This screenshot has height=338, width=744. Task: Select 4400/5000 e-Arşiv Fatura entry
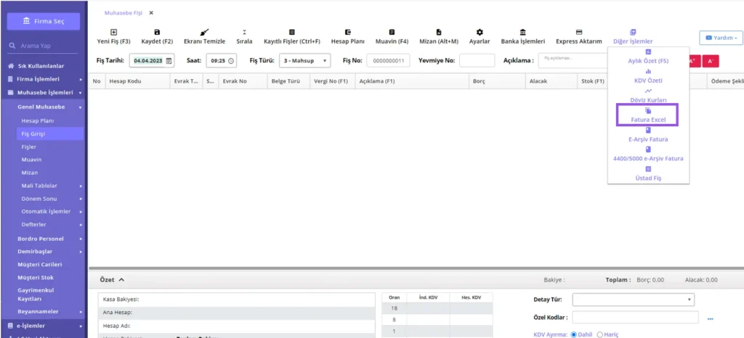647,154
